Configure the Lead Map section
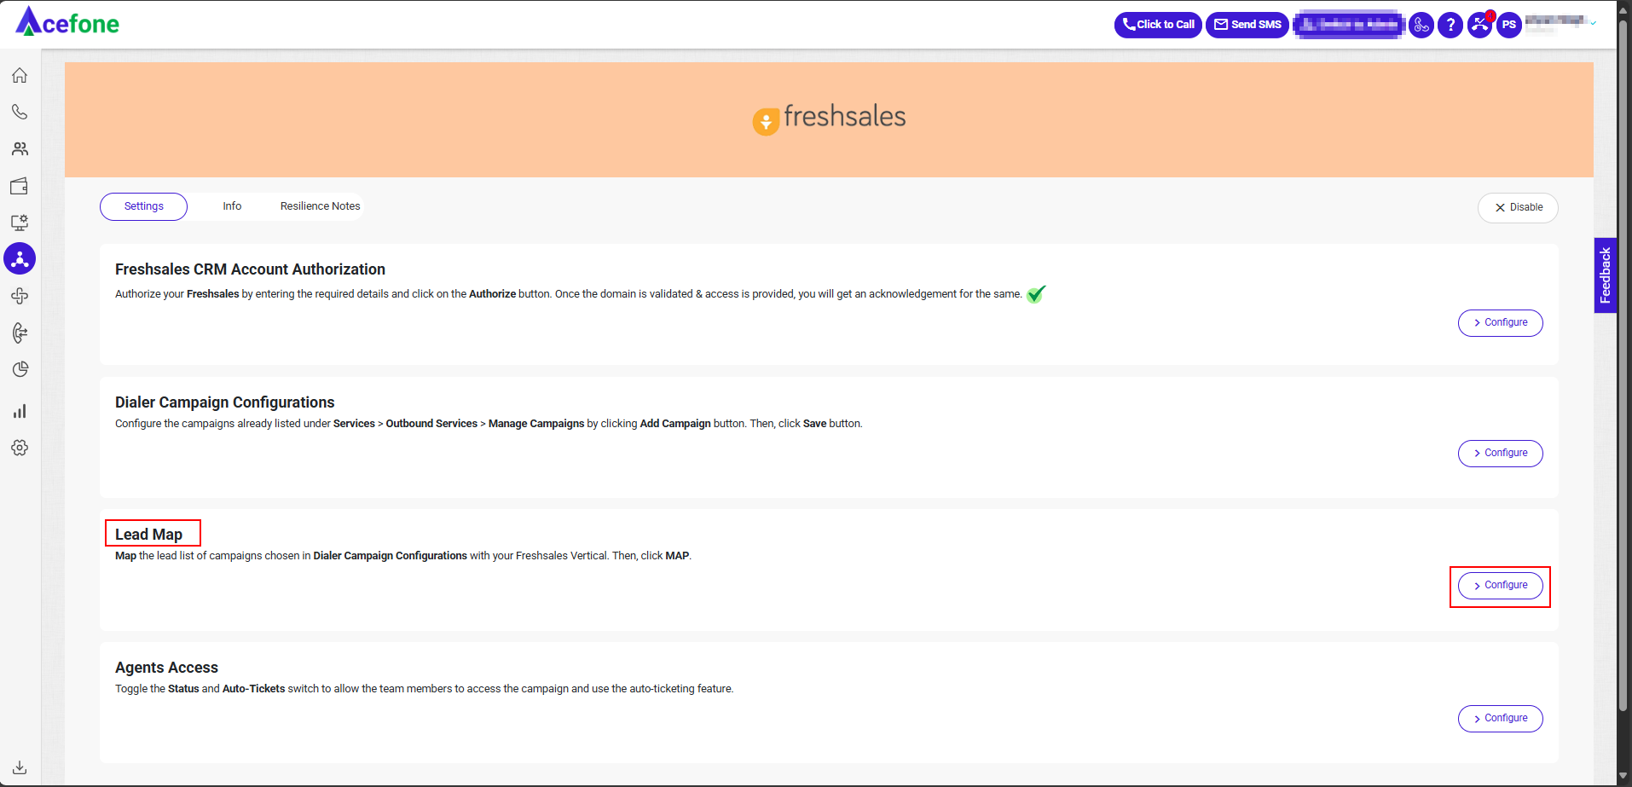 point(1500,586)
